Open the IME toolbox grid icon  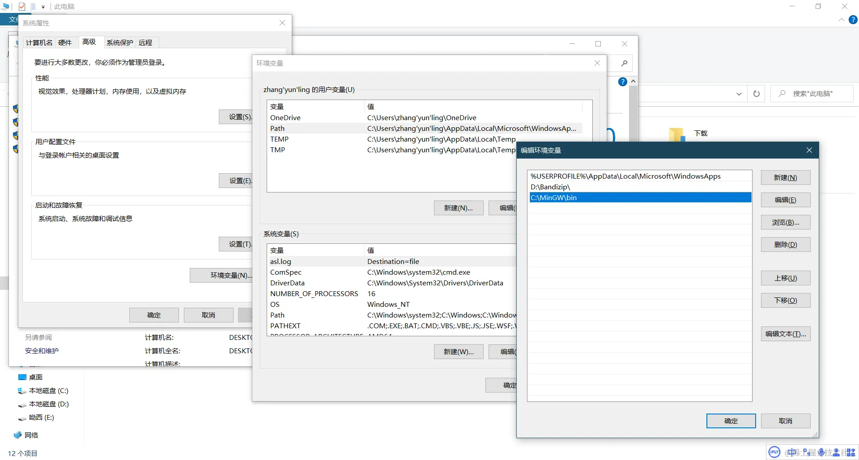850,452
